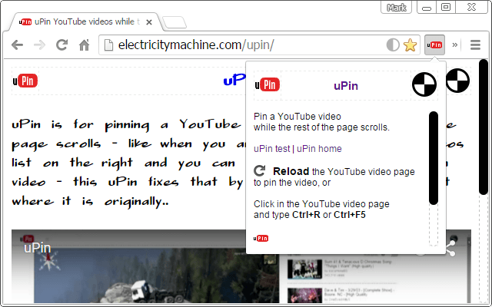The image size is (492, 307).
Task: Open the uPin home link
Action: tap(319, 148)
